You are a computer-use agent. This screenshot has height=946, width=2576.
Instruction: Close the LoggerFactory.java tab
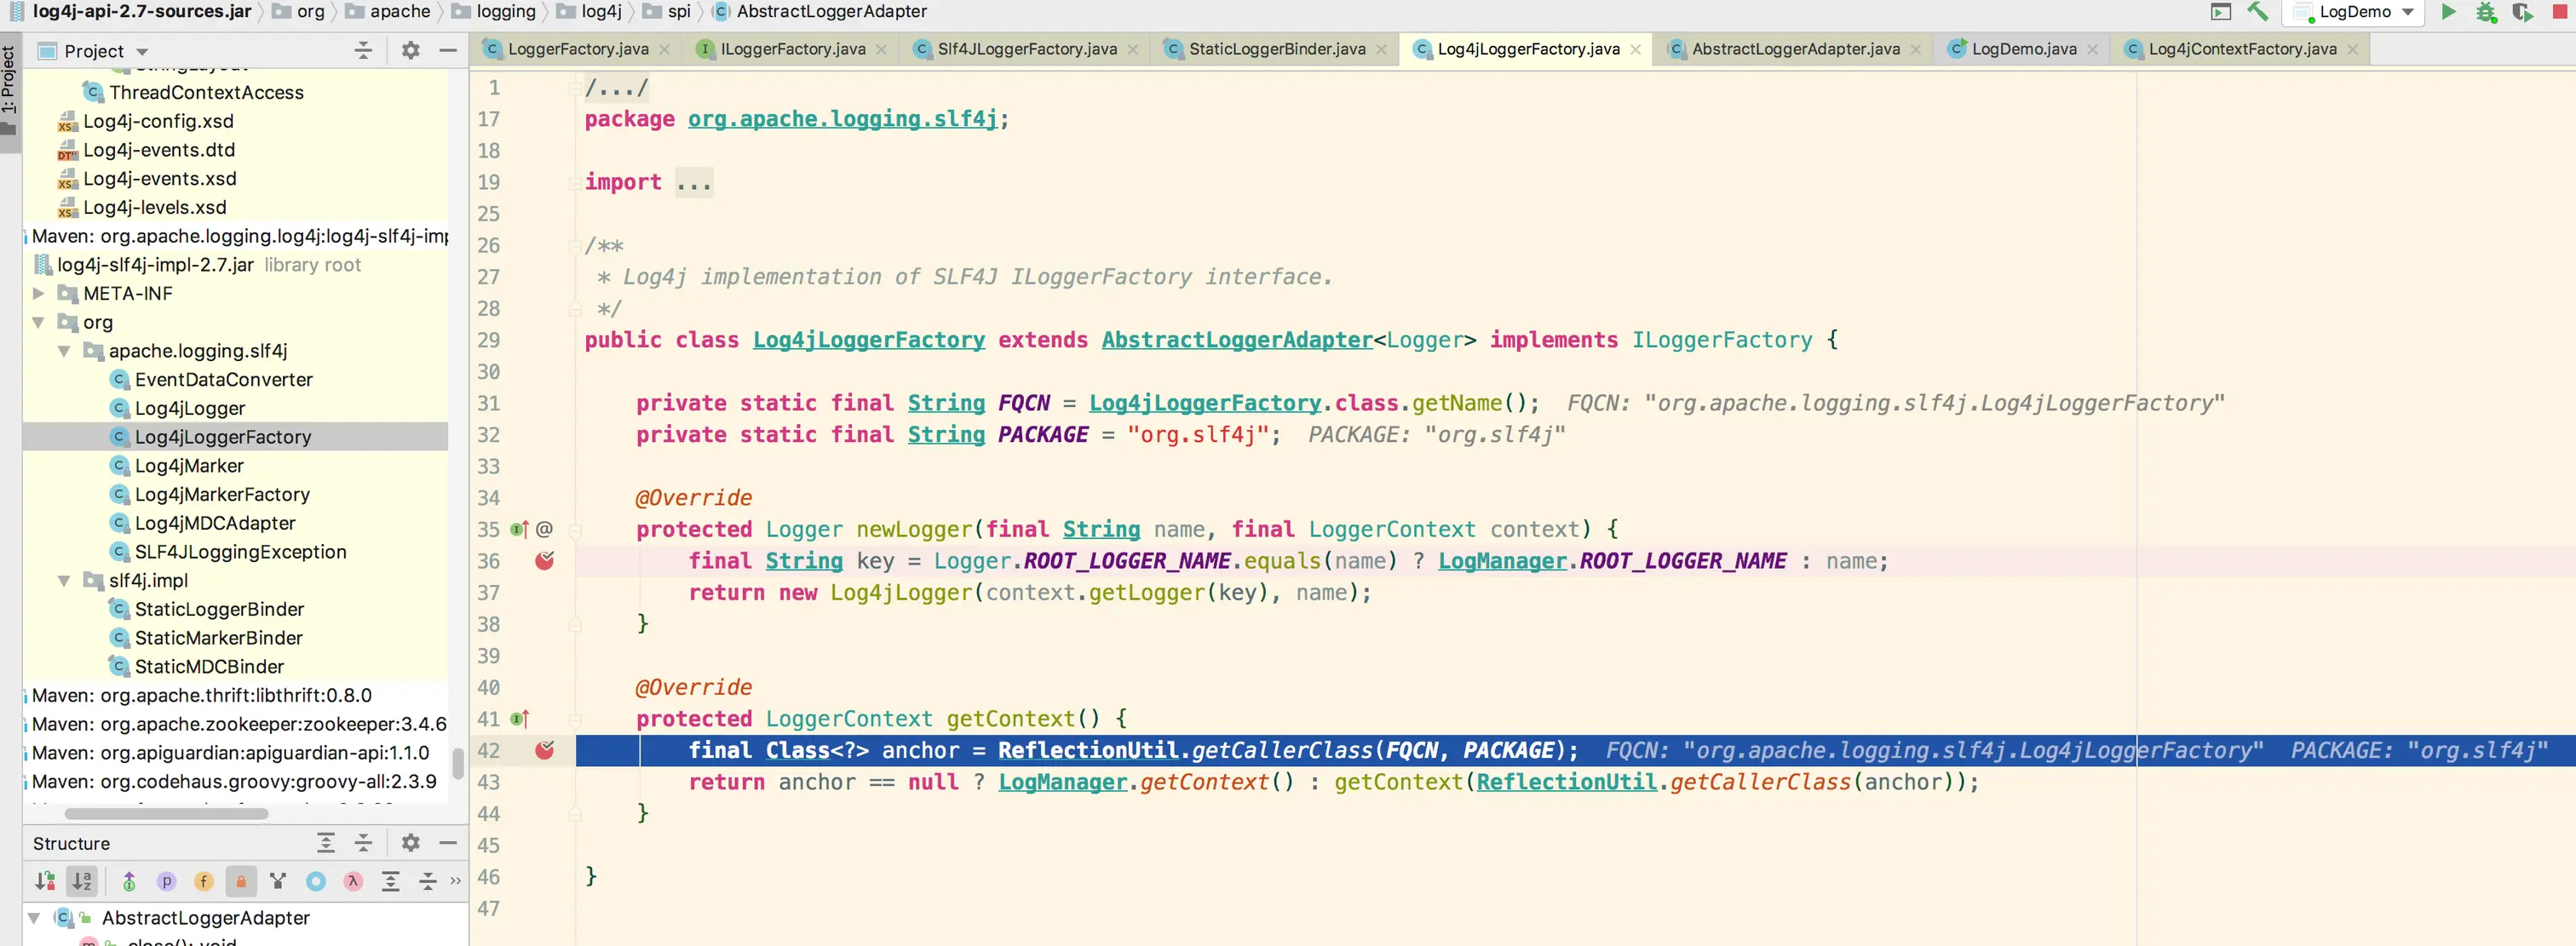tap(665, 49)
